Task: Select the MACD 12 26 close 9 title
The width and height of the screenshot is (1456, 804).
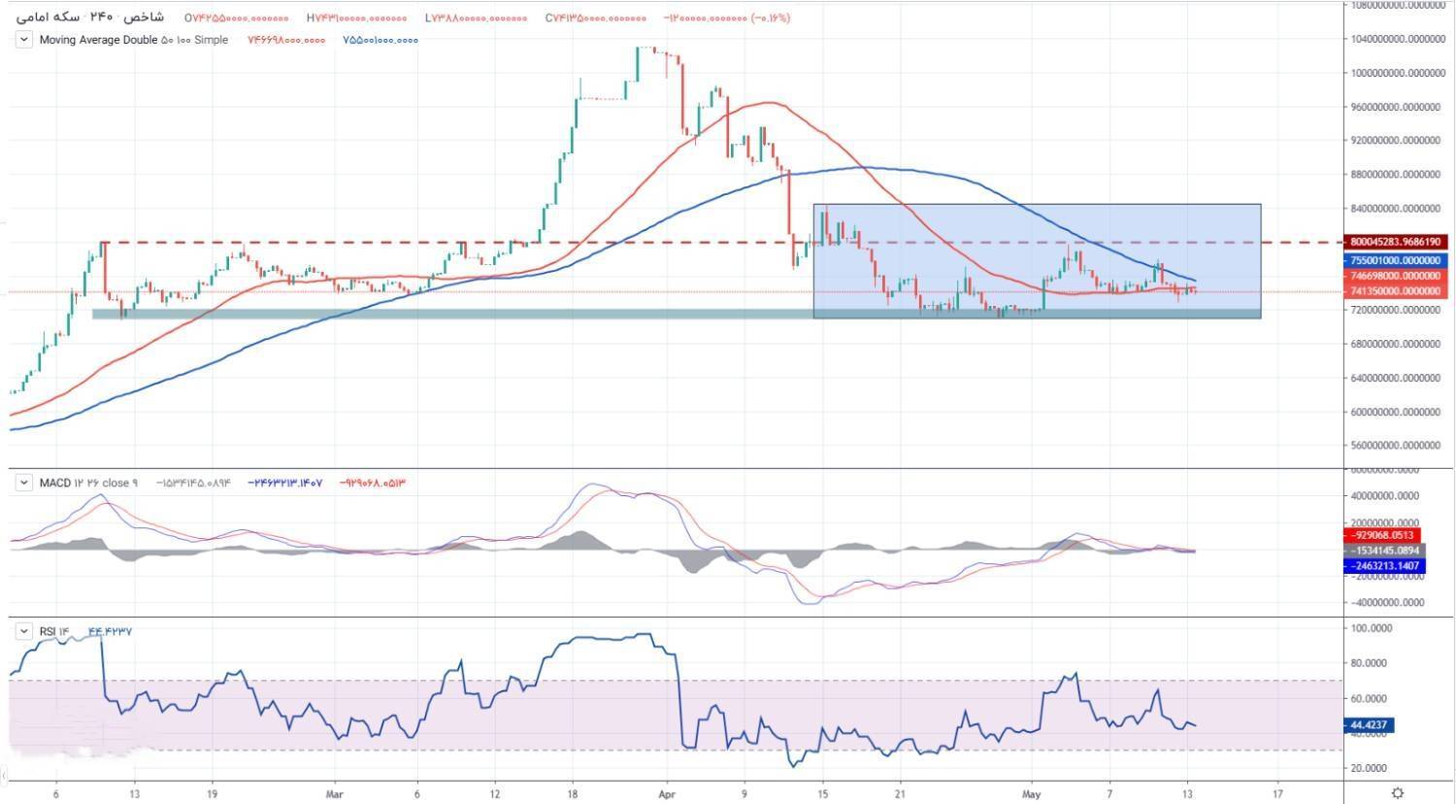Action: pyautogui.click(x=88, y=483)
